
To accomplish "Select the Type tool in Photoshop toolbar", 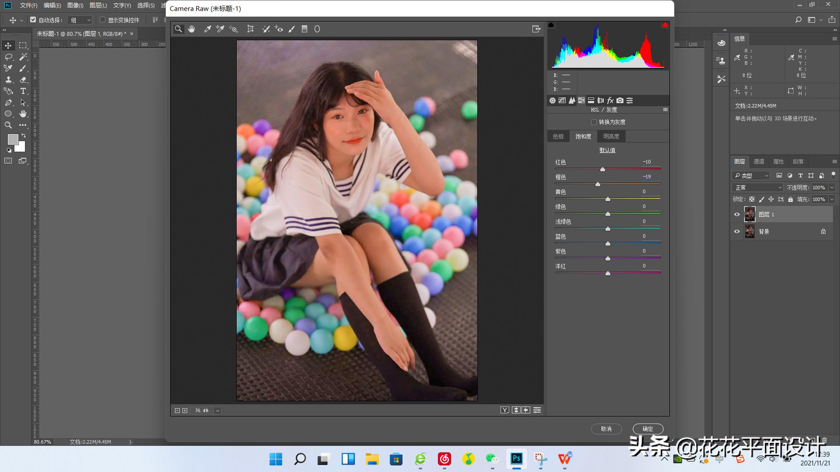I will click(x=23, y=91).
